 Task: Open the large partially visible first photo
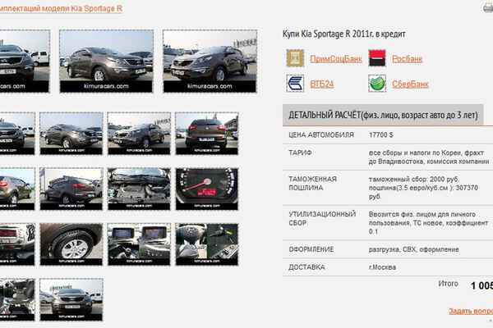(25, 61)
